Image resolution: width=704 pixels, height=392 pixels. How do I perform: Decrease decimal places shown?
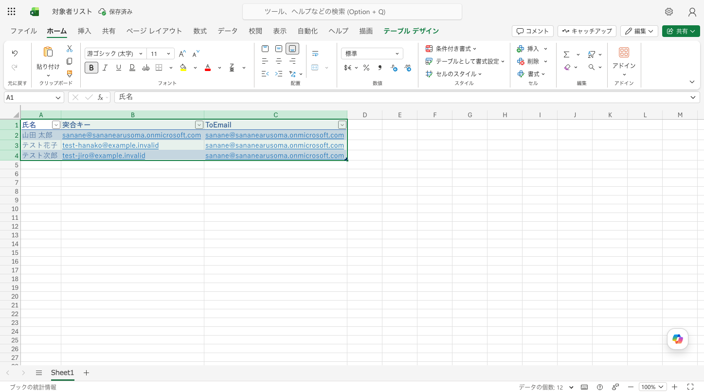(408, 68)
